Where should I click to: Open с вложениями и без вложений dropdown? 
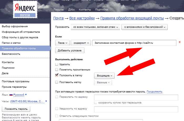click(x=144, y=27)
